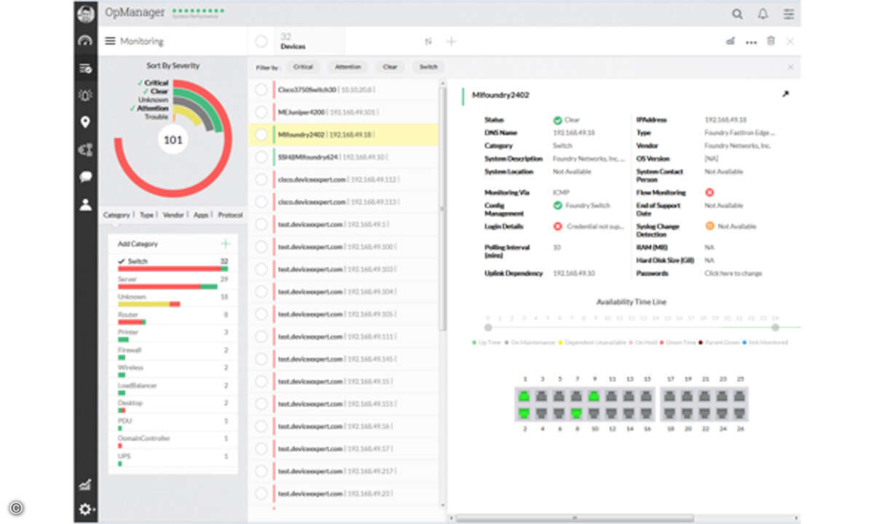Select checkbox for test.deviceexpert.com 192.168.49.100
The image size is (874, 524).
coord(261,247)
